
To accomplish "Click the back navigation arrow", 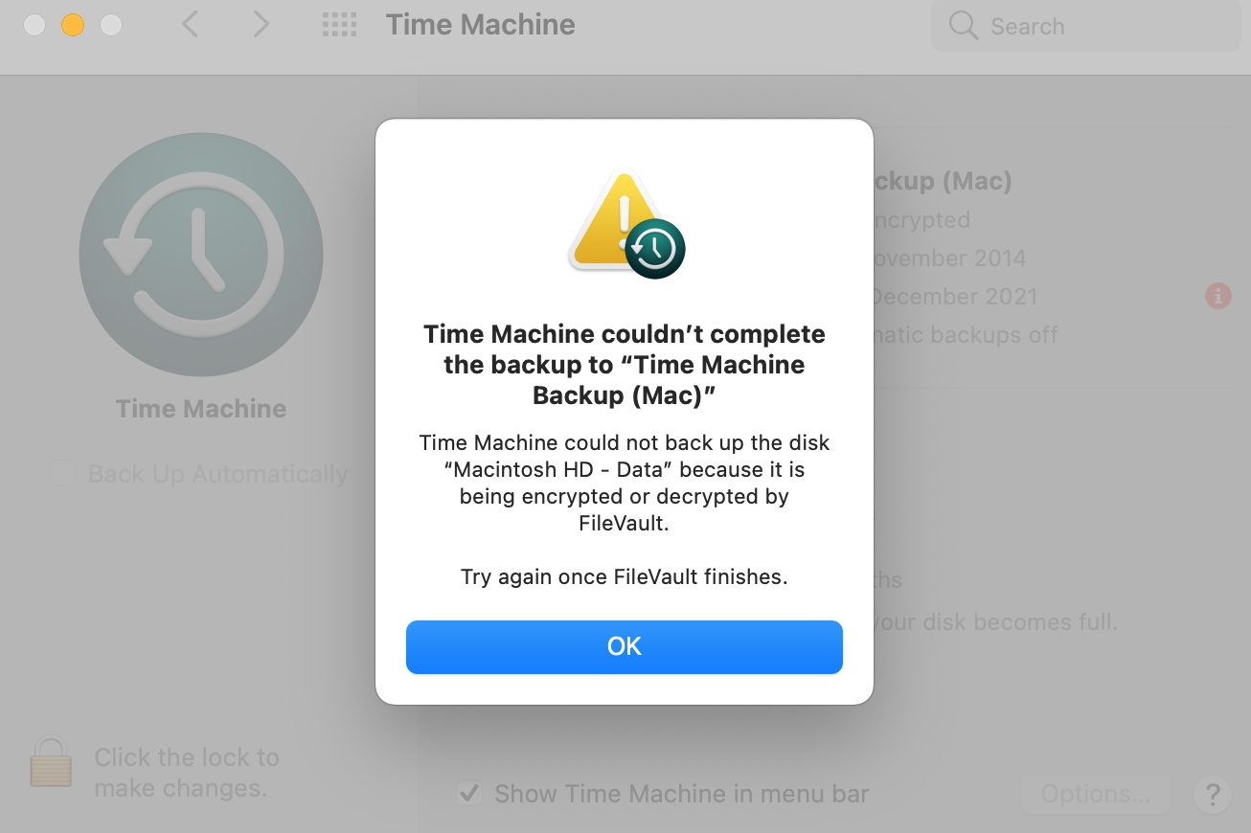I will point(190,25).
